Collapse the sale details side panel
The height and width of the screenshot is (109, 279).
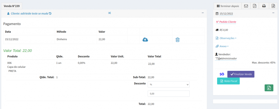[273, 13]
